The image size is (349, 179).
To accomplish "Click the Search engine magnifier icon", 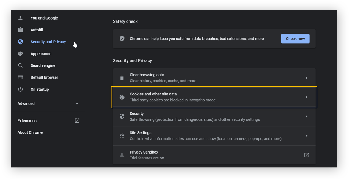I will (21, 65).
